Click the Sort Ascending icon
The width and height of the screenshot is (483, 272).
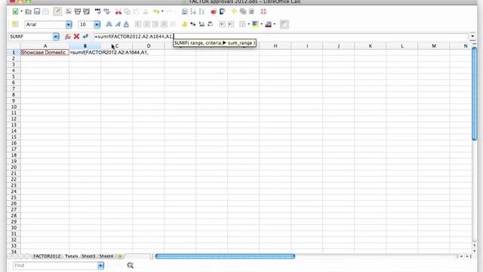(x=193, y=12)
